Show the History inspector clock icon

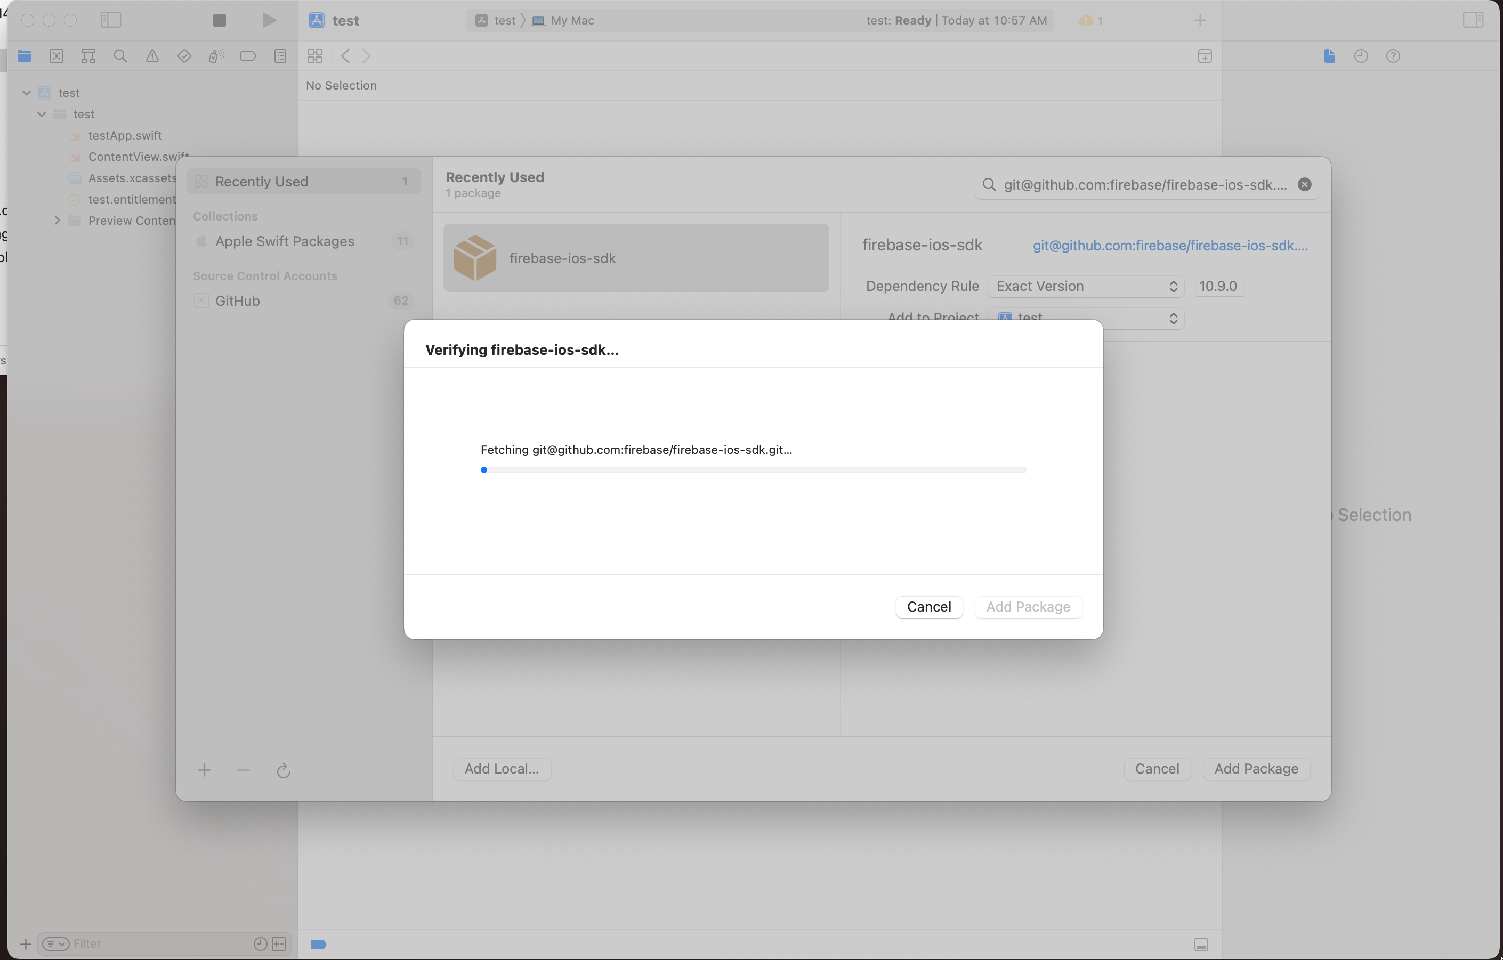coord(1361,56)
